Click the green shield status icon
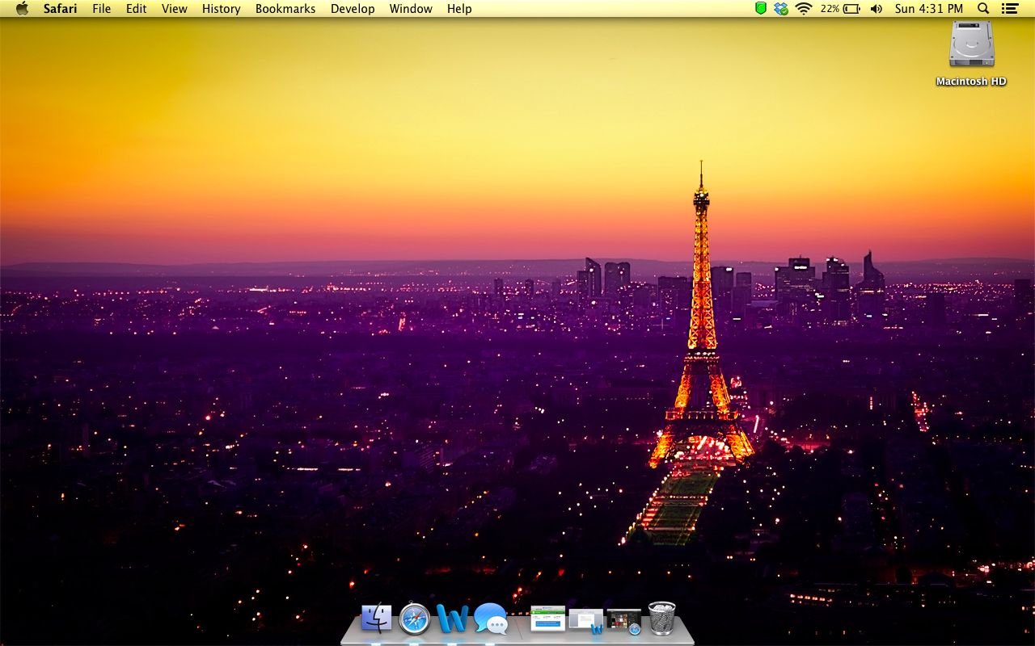The height and width of the screenshot is (646, 1035). coord(760,9)
